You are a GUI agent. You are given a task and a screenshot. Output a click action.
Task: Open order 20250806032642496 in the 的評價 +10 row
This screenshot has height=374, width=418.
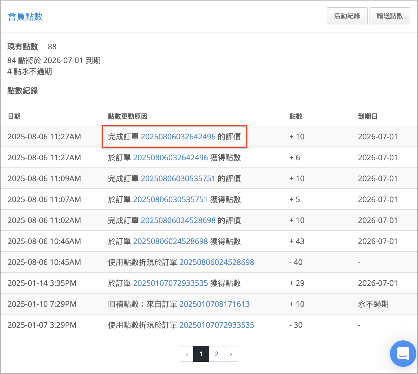coord(178,137)
